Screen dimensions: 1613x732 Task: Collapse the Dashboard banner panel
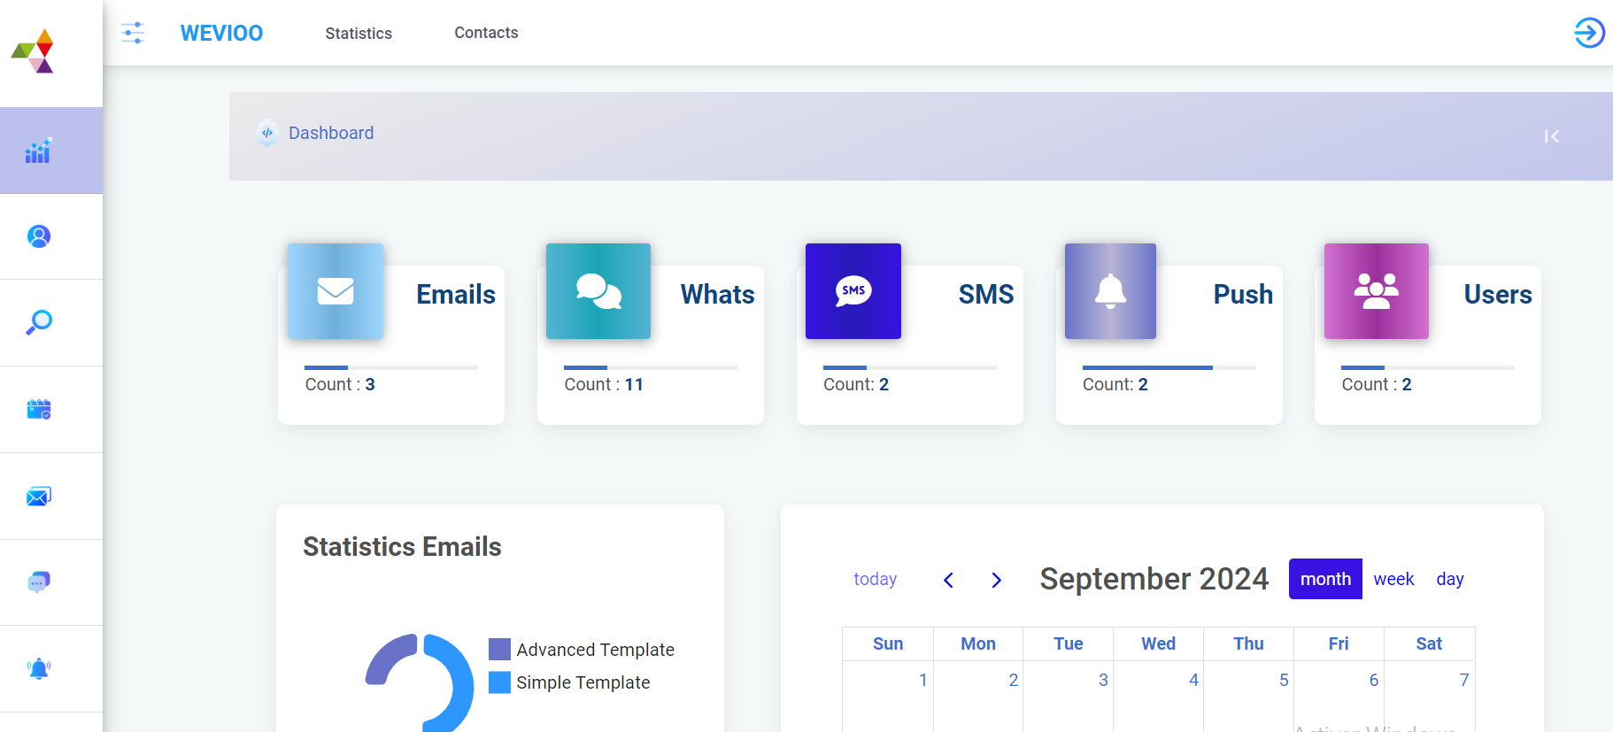point(1551,136)
